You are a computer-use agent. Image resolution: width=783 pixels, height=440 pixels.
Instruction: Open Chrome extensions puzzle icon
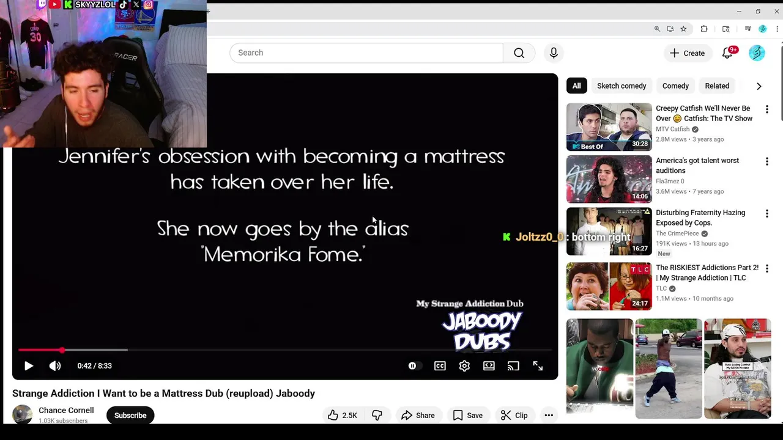coord(704,29)
